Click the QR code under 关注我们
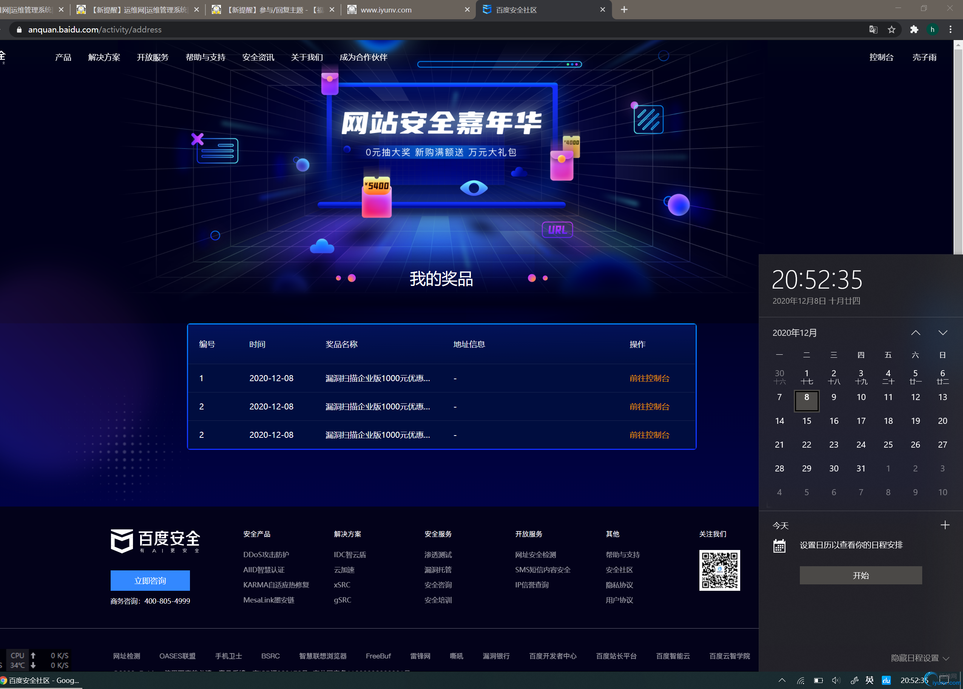 [719, 570]
